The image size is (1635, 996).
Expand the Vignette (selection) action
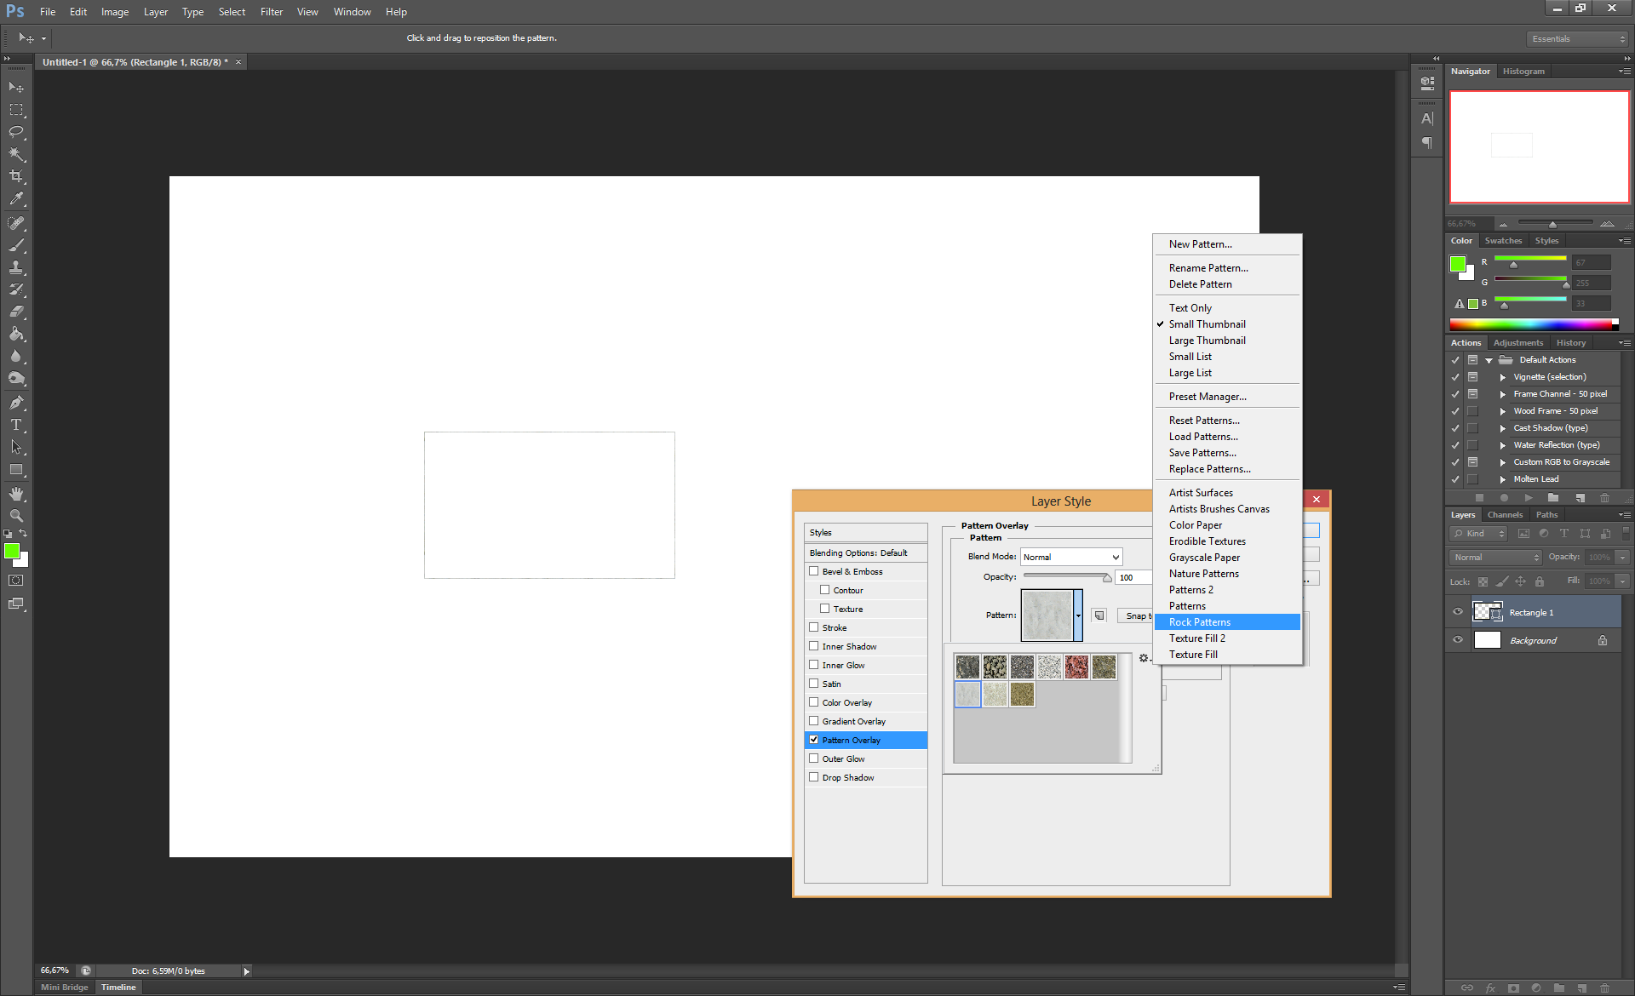tap(1503, 377)
